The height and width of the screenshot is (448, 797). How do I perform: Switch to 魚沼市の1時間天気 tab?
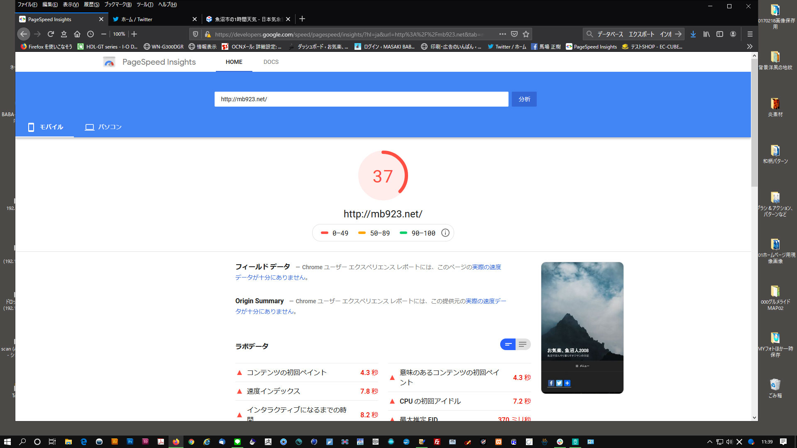(x=248, y=19)
